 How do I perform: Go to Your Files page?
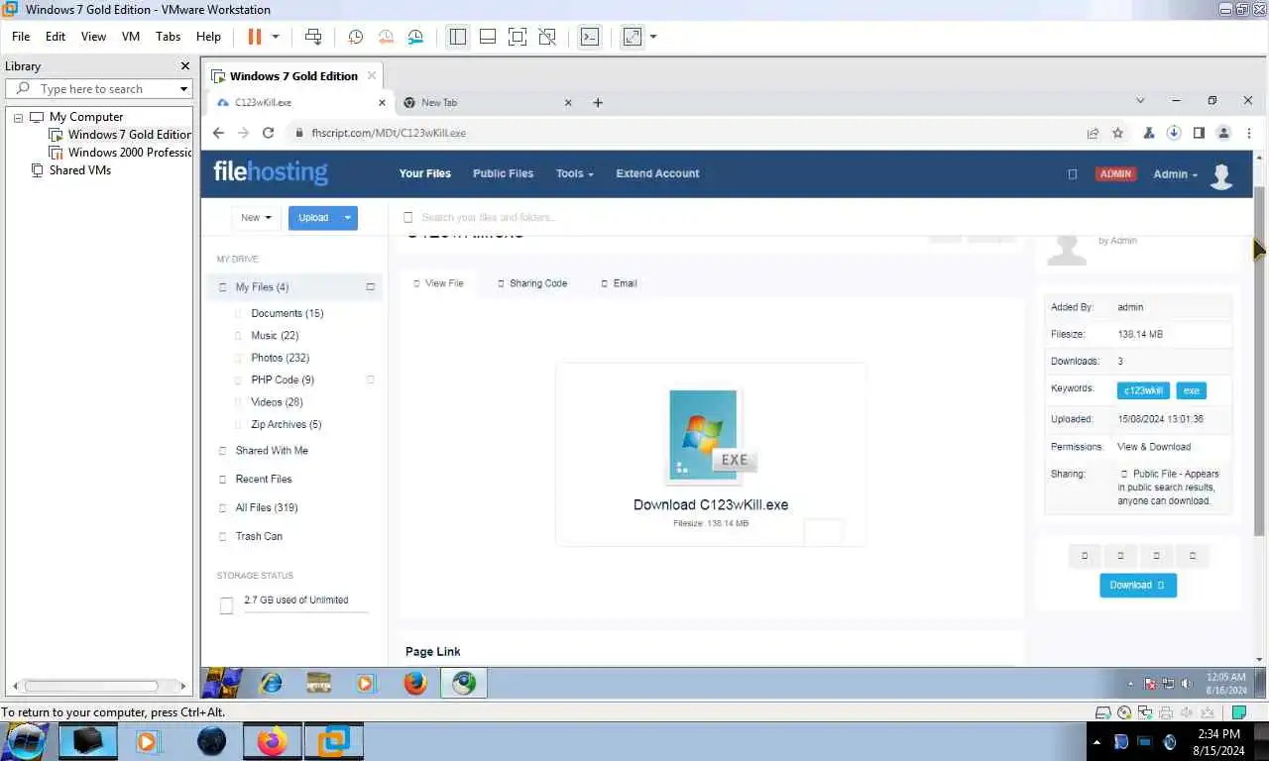tap(425, 173)
